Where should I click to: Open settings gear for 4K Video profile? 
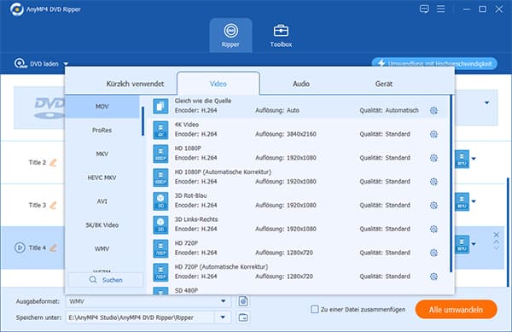[x=433, y=134]
